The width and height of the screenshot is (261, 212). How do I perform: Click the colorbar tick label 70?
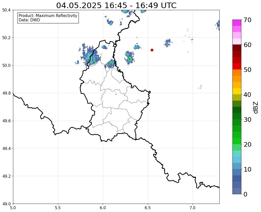click(x=247, y=20)
